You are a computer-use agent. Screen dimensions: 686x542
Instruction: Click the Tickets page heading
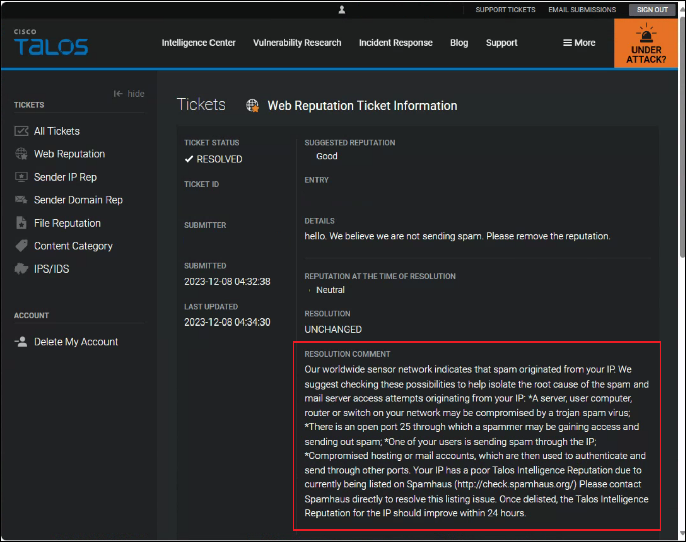[201, 104]
